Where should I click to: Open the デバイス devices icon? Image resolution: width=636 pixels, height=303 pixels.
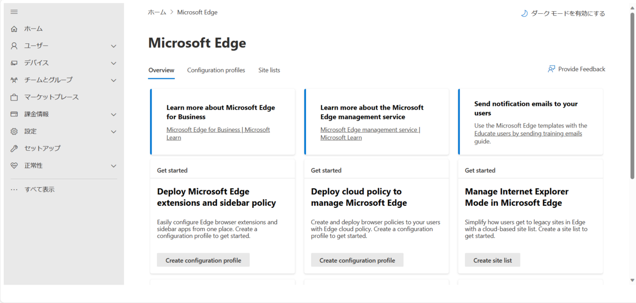(x=14, y=63)
